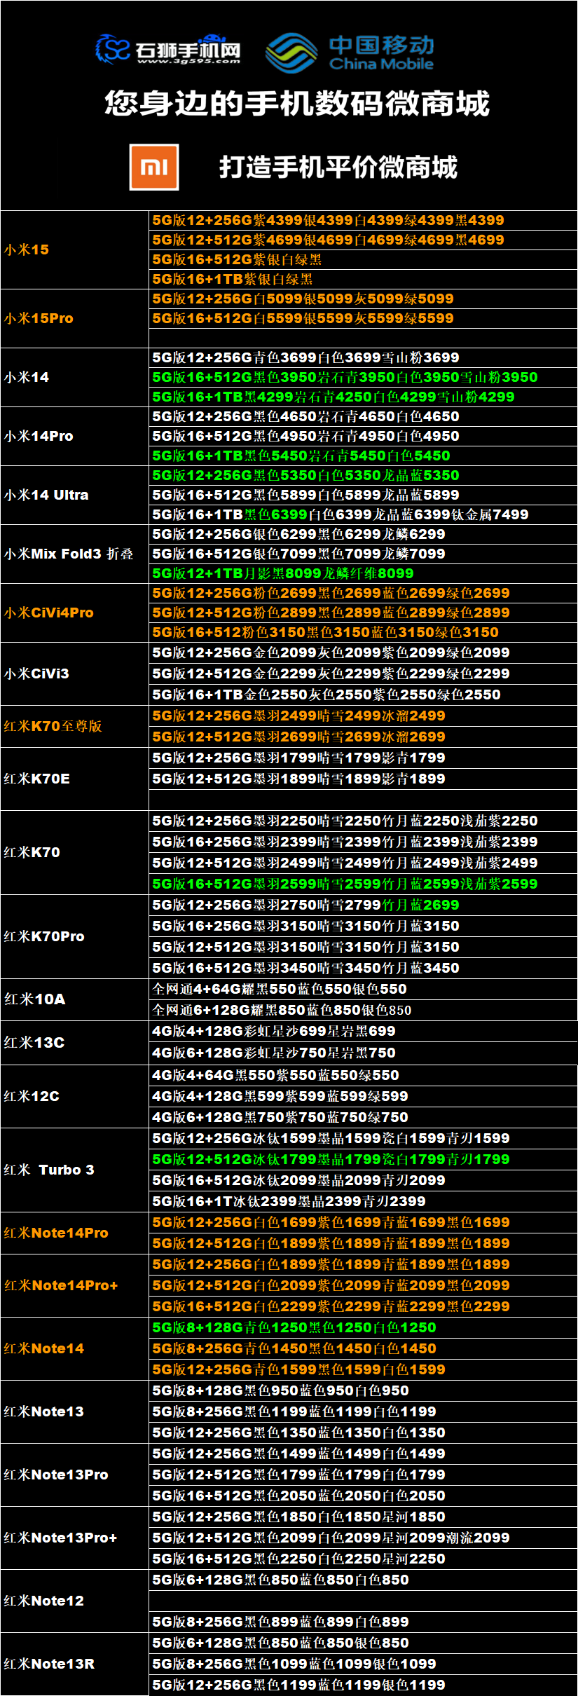Image resolution: width=578 pixels, height=1696 pixels.
Task: Click the 红米K70 model cell
Action: 74,852
